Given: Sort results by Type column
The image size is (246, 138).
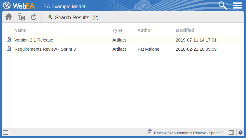Looking at the screenshot, I should [117, 30].
